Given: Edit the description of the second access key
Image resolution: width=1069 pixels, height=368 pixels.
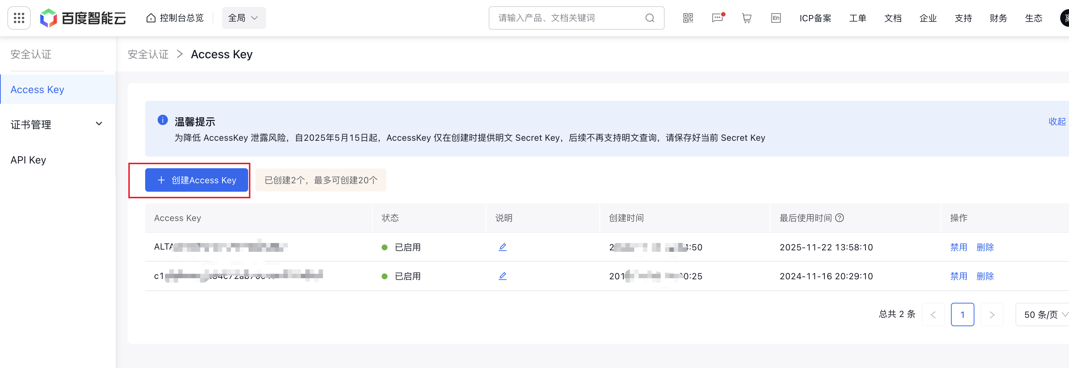Looking at the screenshot, I should pyautogui.click(x=503, y=276).
